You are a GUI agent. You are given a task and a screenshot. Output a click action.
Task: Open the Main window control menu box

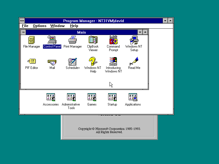pyautogui.click(x=23, y=32)
